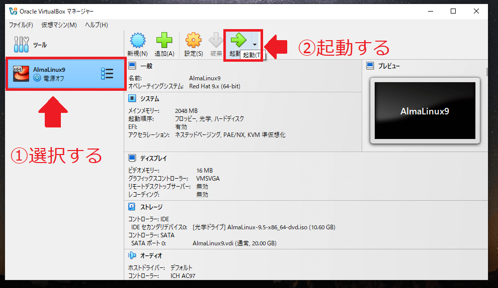
Task: Click the Preview (プレビュー) panel icon
Action: tap(370, 66)
